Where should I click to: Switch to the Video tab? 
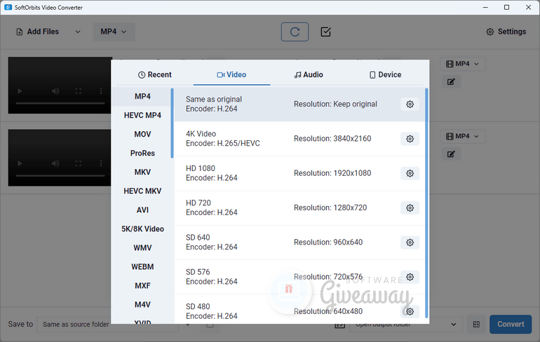tap(231, 75)
